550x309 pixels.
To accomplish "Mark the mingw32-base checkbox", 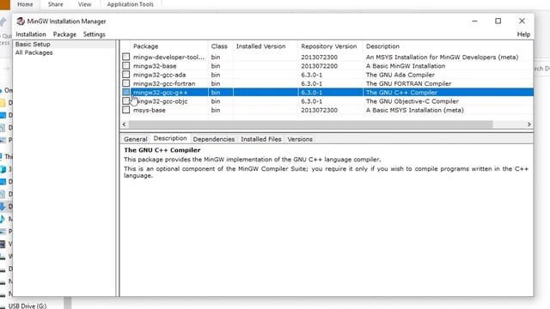I will [126, 65].
